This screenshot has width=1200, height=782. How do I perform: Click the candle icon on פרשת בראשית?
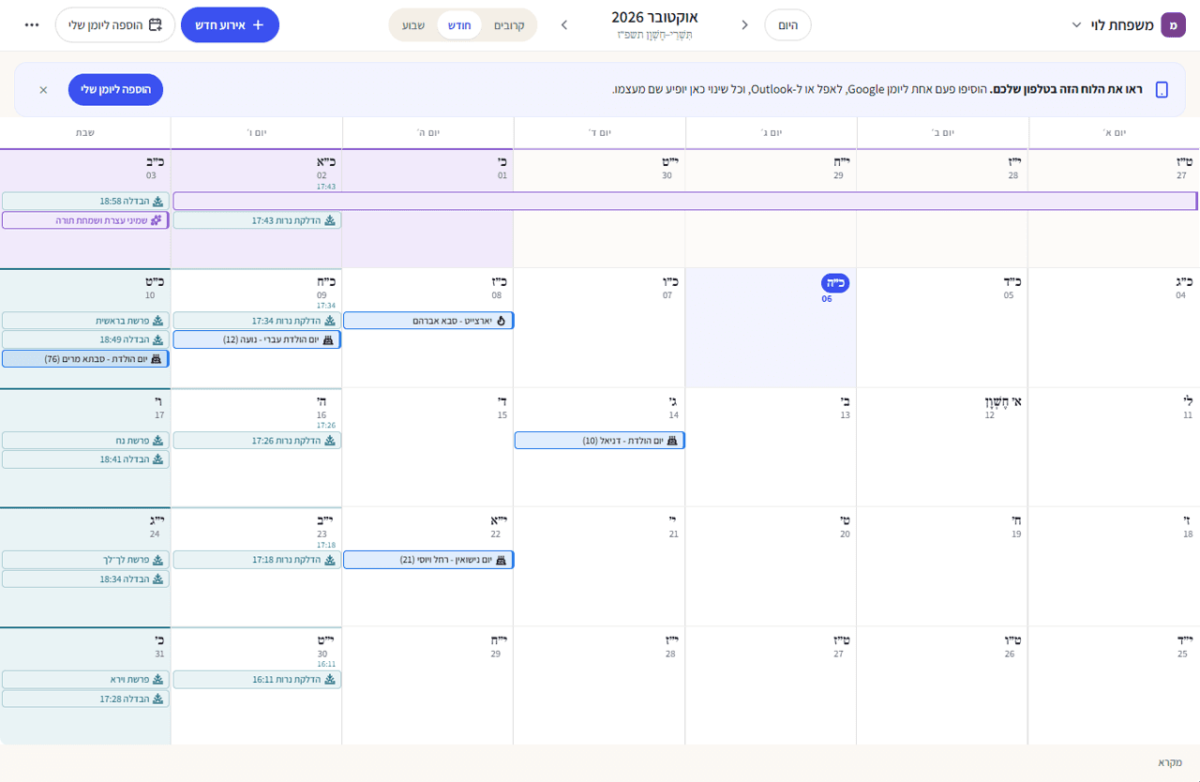tap(157, 321)
